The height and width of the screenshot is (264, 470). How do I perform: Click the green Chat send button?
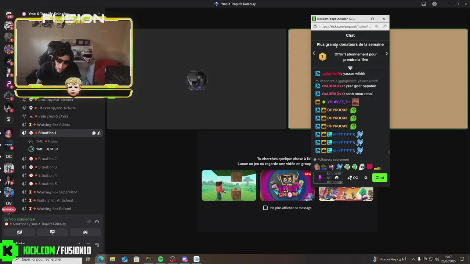pos(380,177)
